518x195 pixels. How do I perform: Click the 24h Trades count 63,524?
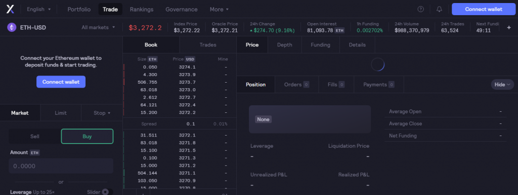point(450,31)
